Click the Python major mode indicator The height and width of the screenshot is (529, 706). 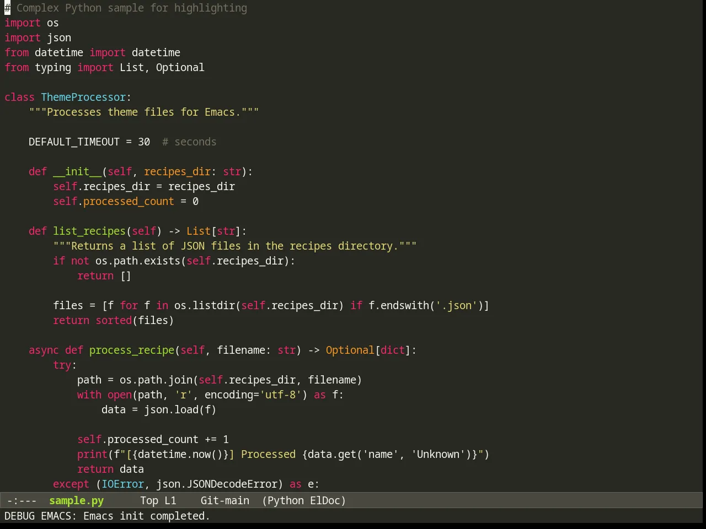(286, 500)
